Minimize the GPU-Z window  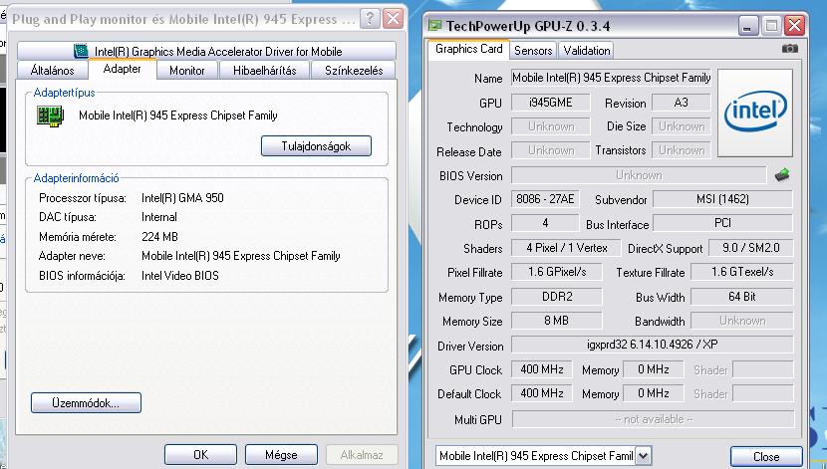tap(747, 25)
